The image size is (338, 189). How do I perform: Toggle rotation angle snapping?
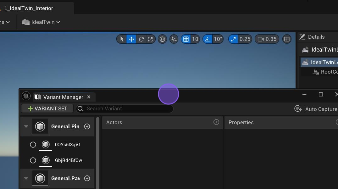(208, 39)
